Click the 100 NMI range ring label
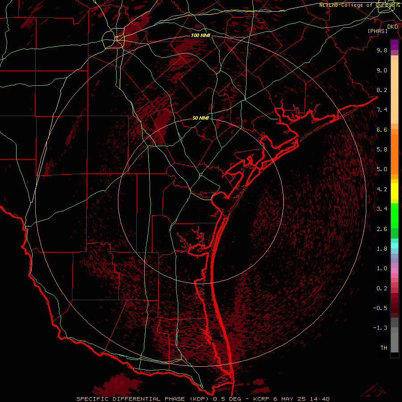The height and width of the screenshot is (402, 402). [x=201, y=35]
